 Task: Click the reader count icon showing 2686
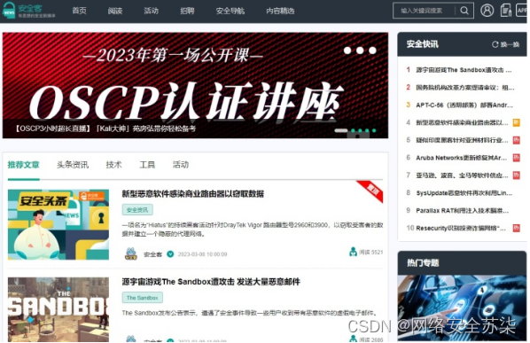tap(353, 339)
